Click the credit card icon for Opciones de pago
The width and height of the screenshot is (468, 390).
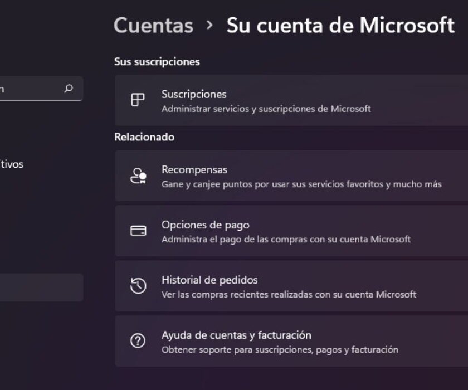[138, 231]
